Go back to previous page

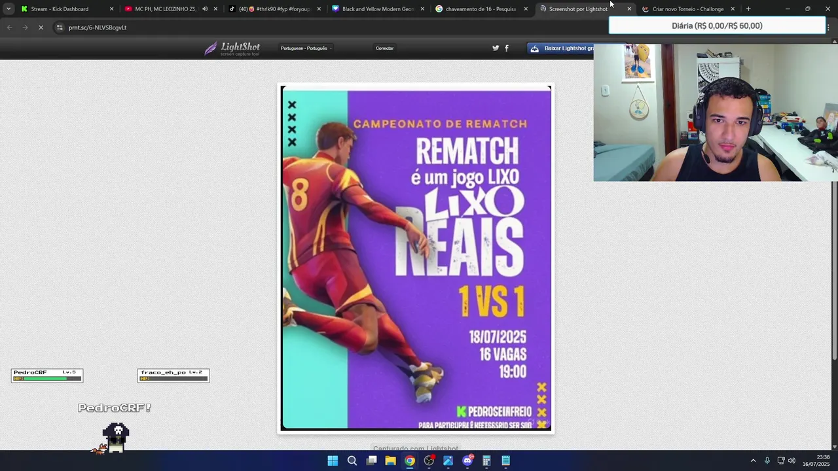point(9,27)
